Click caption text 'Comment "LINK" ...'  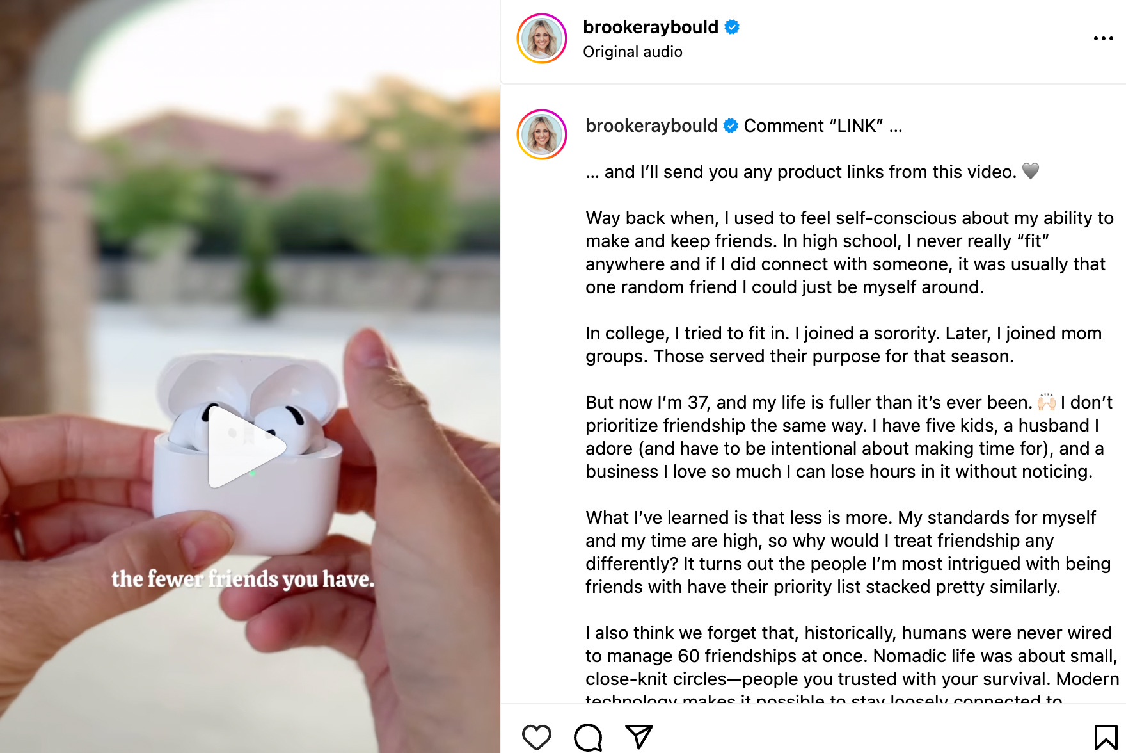click(823, 125)
